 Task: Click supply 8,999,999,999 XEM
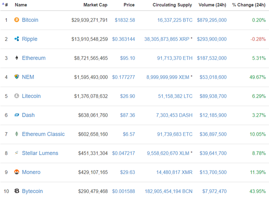[x=168, y=77]
